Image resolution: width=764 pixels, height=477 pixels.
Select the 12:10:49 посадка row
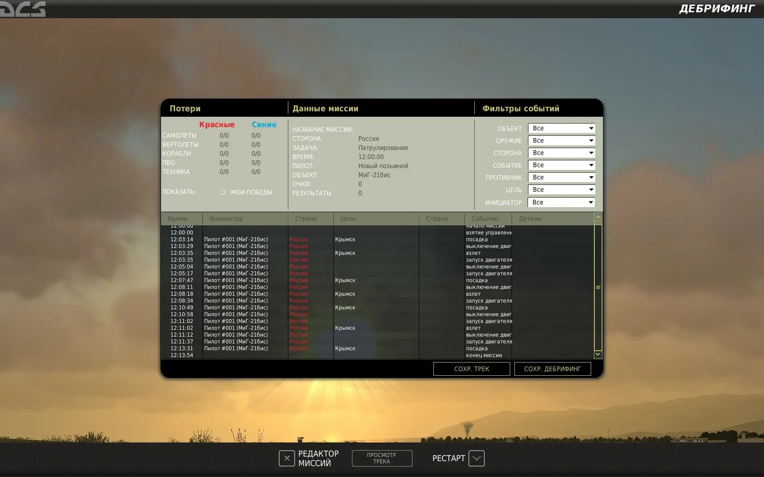[377, 308]
